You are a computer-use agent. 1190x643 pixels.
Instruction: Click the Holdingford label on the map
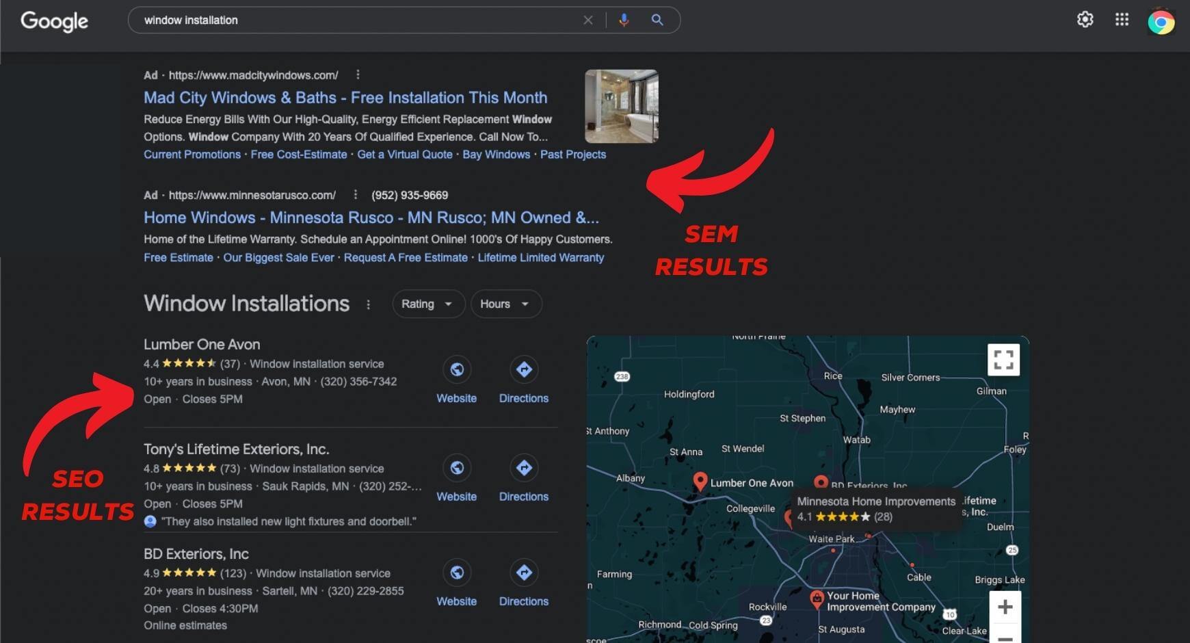(x=689, y=394)
